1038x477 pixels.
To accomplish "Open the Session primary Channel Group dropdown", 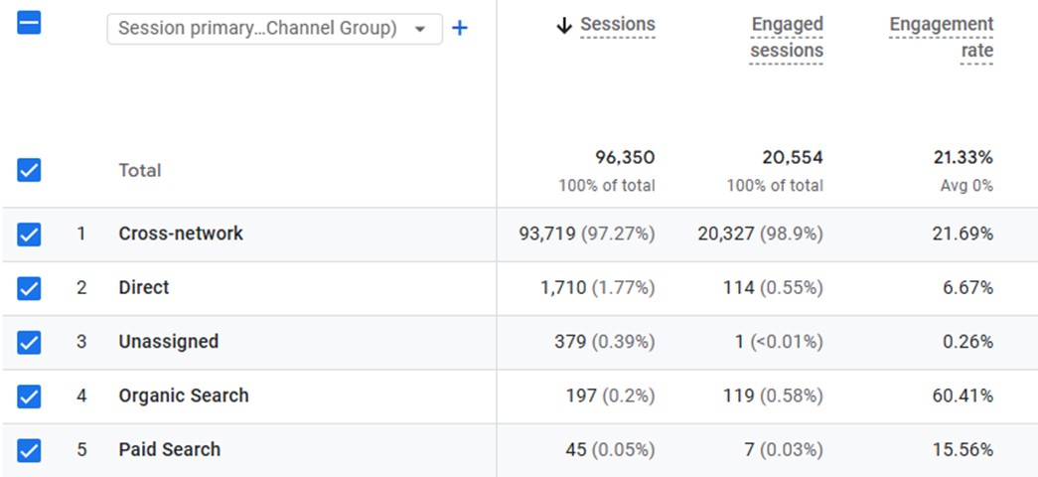I will pyautogui.click(x=258, y=29).
